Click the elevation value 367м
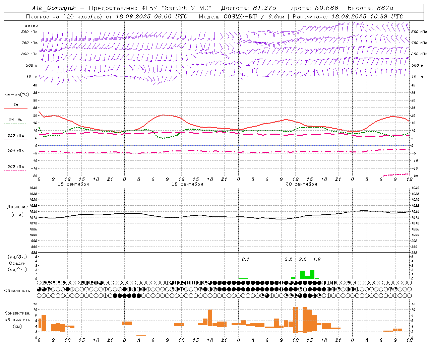The height and width of the screenshot is (343, 429). (385, 8)
